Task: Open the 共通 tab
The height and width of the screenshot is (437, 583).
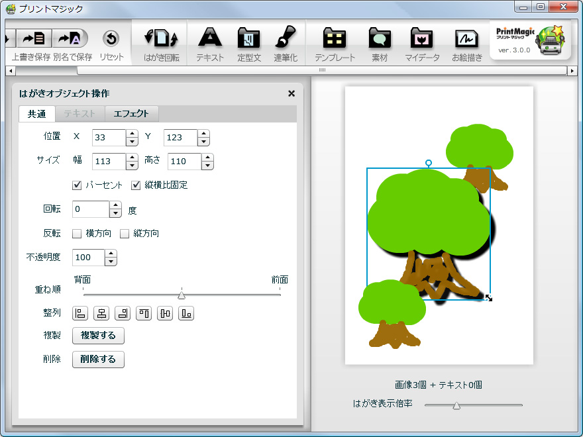Action: pos(36,113)
